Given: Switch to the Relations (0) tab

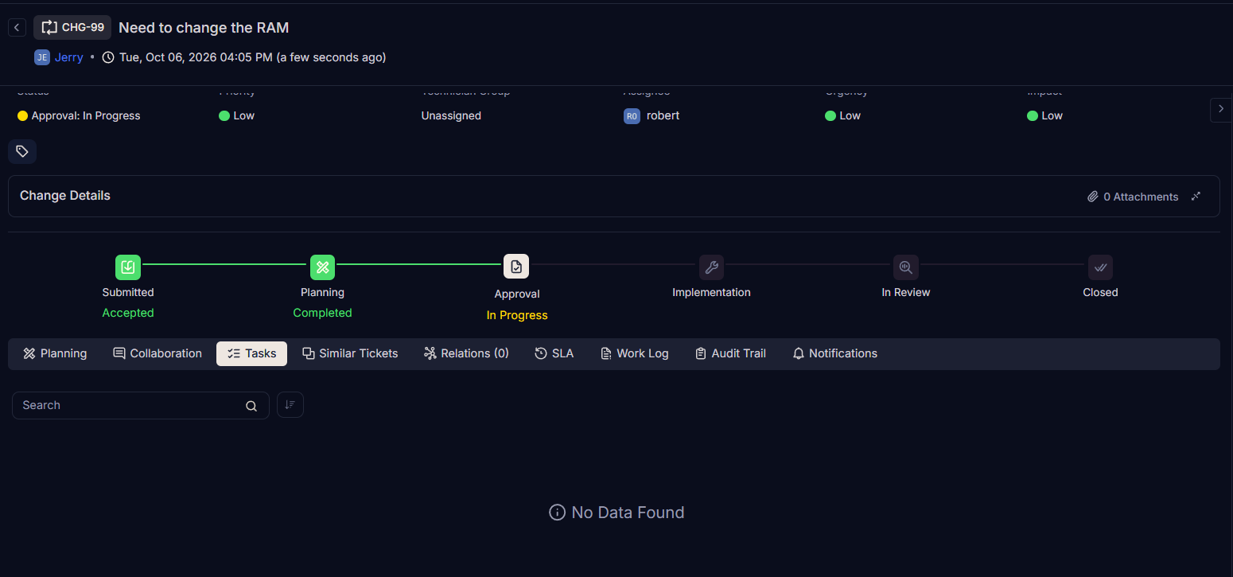Looking at the screenshot, I should 466,353.
